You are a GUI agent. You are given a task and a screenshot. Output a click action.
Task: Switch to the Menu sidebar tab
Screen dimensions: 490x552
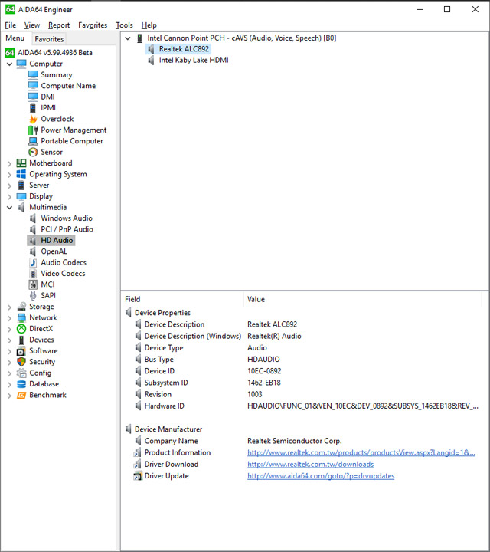15,38
